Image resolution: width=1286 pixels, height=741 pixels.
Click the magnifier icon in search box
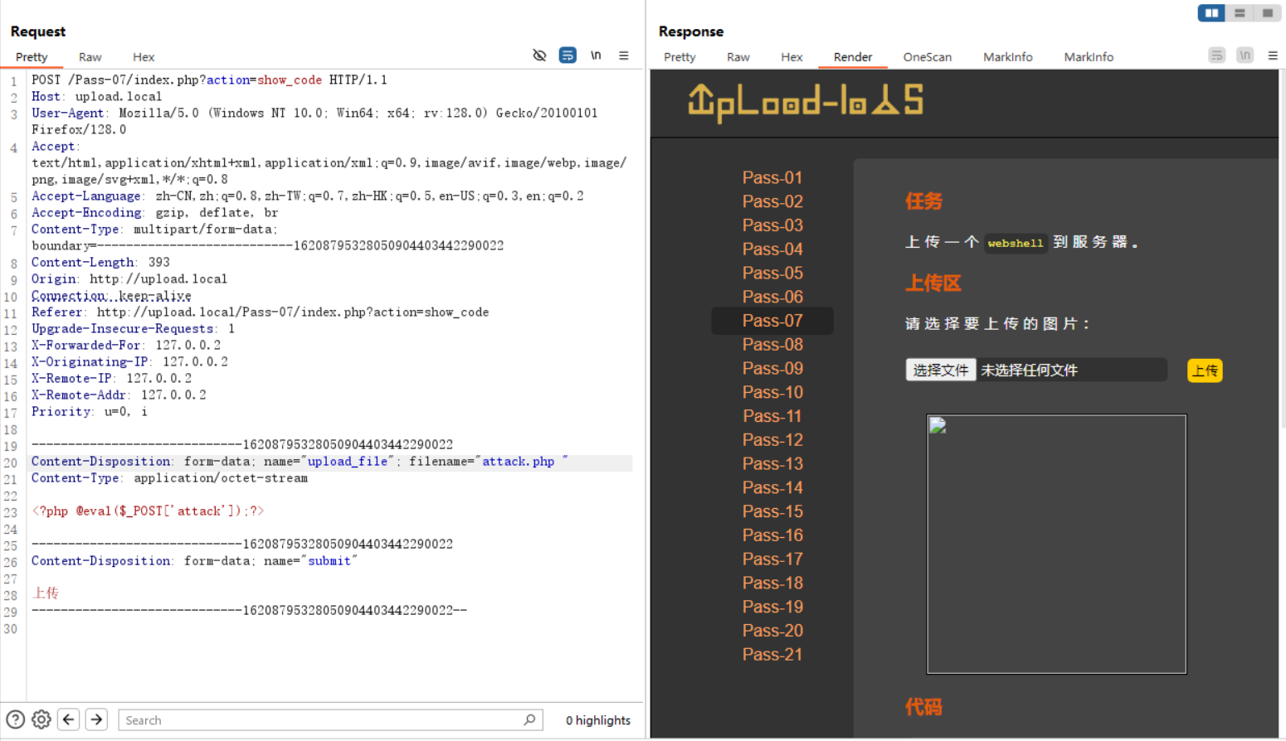pos(529,719)
